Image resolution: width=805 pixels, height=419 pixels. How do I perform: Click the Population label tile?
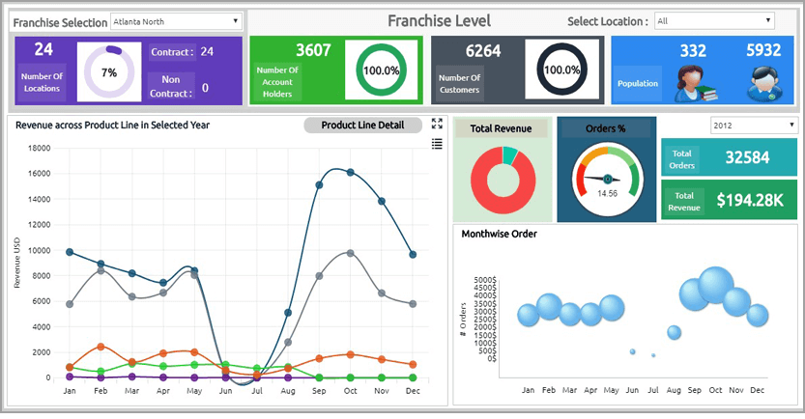click(638, 84)
